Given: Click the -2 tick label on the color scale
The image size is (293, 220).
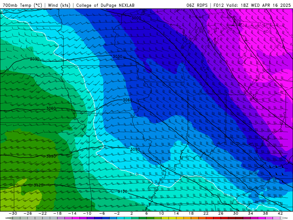Looking at the screenshot, I should [x=117, y=213].
